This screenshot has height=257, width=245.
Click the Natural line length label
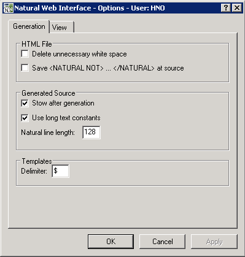coord(48,132)
